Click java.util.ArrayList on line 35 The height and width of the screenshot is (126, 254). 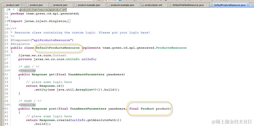pos(75,90)
